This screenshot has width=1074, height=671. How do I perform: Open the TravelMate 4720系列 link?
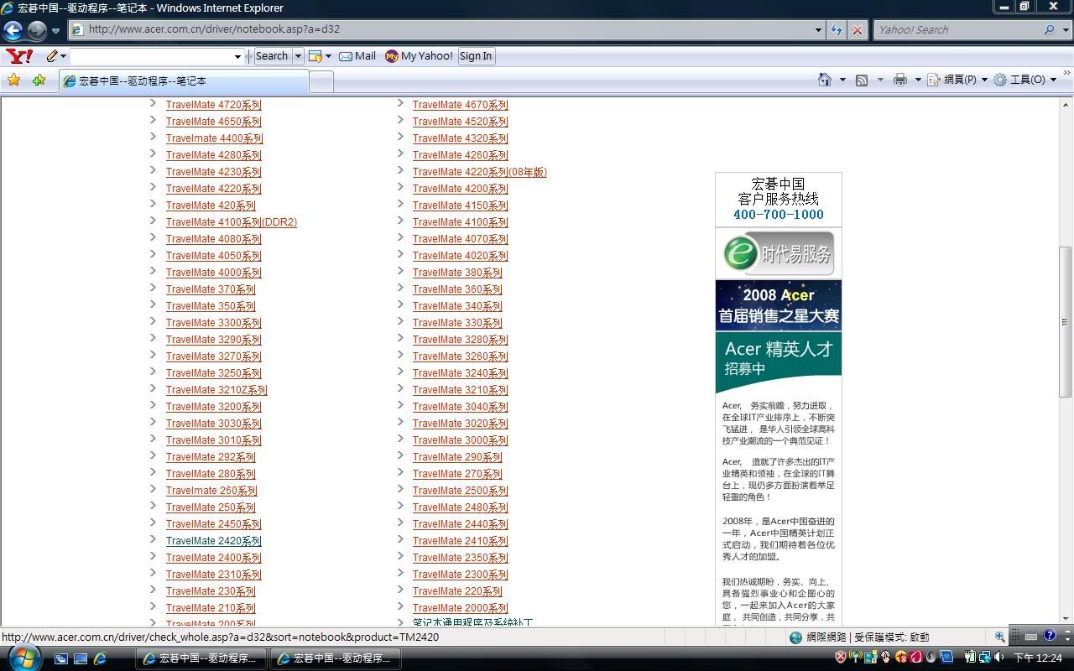pyautogui.click(x=213, y=105)
